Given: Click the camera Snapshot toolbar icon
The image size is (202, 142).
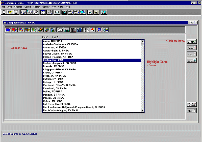Looking at the screenshot, I should tap(64, 12).
